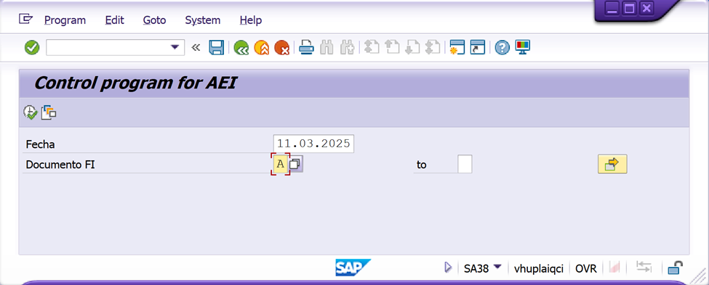Click the Get Variant icon

(x=49, y=112)
